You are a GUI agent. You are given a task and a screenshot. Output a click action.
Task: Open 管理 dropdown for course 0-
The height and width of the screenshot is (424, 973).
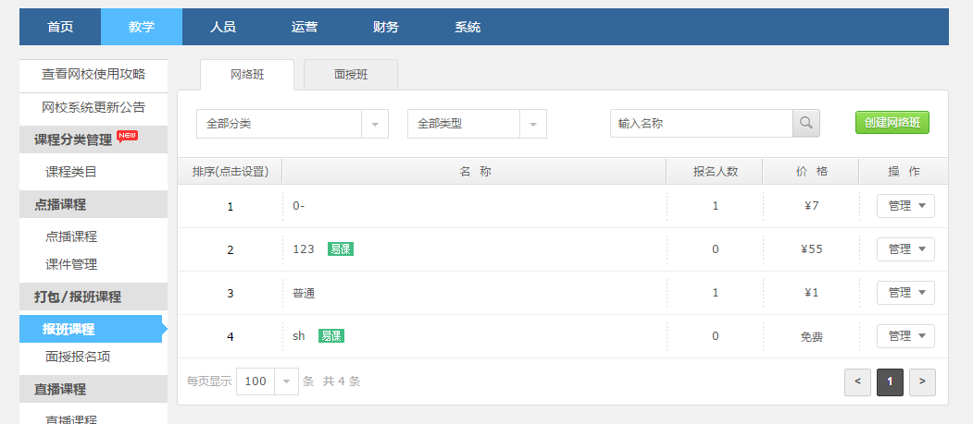click(x=905, y=206)
